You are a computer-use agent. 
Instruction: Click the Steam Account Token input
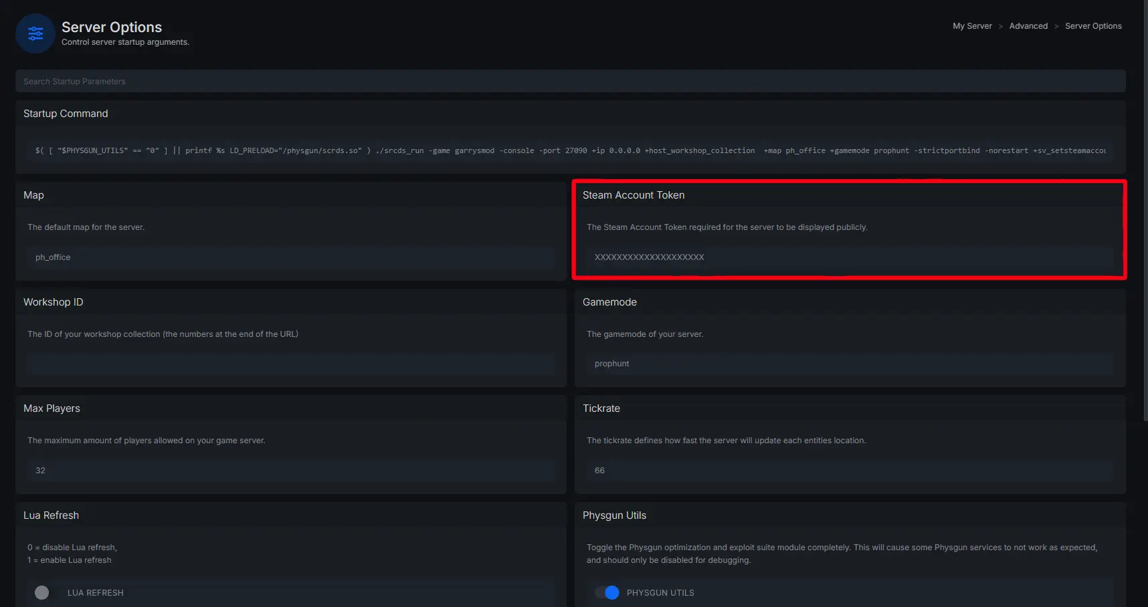850,257
